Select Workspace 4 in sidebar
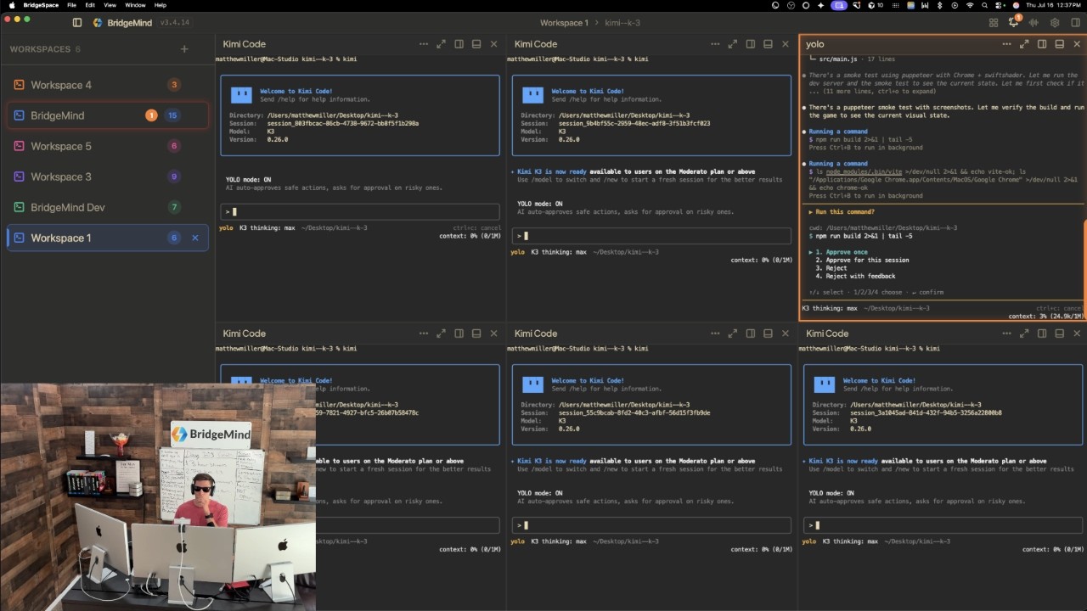The height and width of the screenshot is (611, 1087). click(x=107, y=85)
